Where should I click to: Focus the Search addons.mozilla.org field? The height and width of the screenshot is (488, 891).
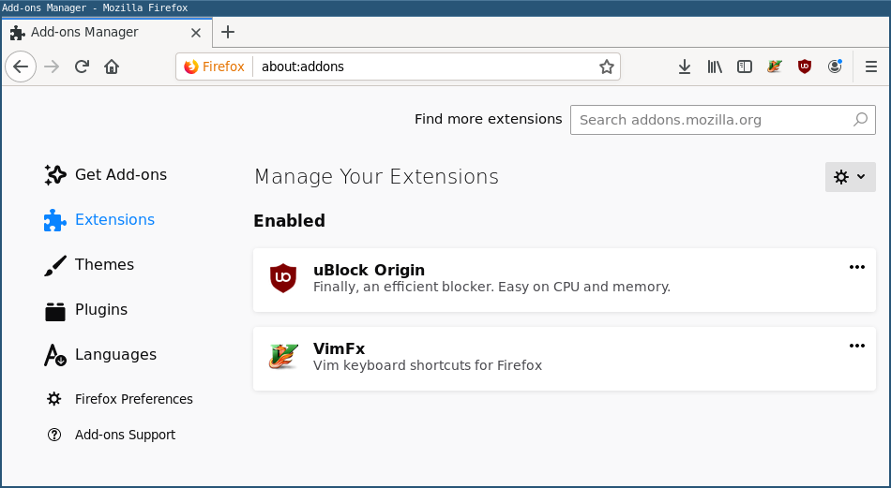[713, 120]
